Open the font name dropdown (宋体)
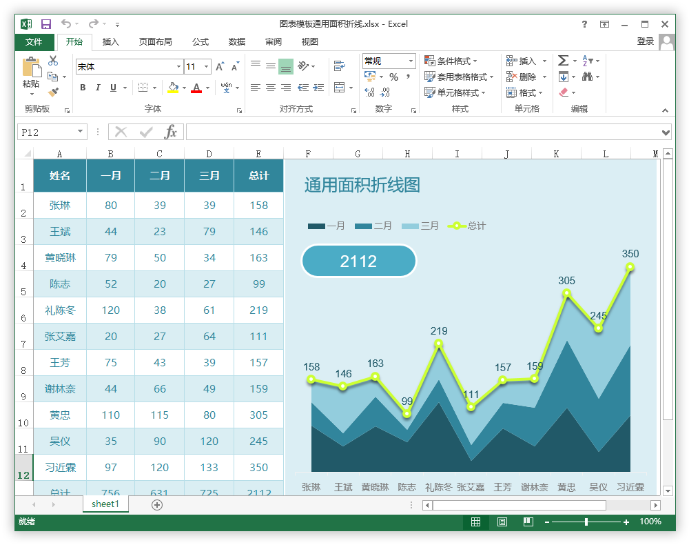 (178, 66)
